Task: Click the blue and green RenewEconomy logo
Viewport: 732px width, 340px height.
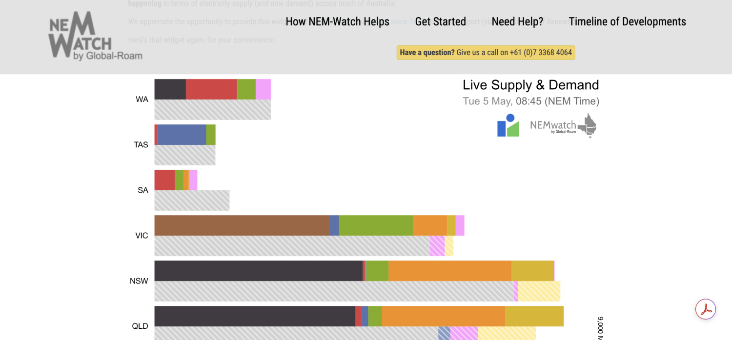Action: [508, 125]
